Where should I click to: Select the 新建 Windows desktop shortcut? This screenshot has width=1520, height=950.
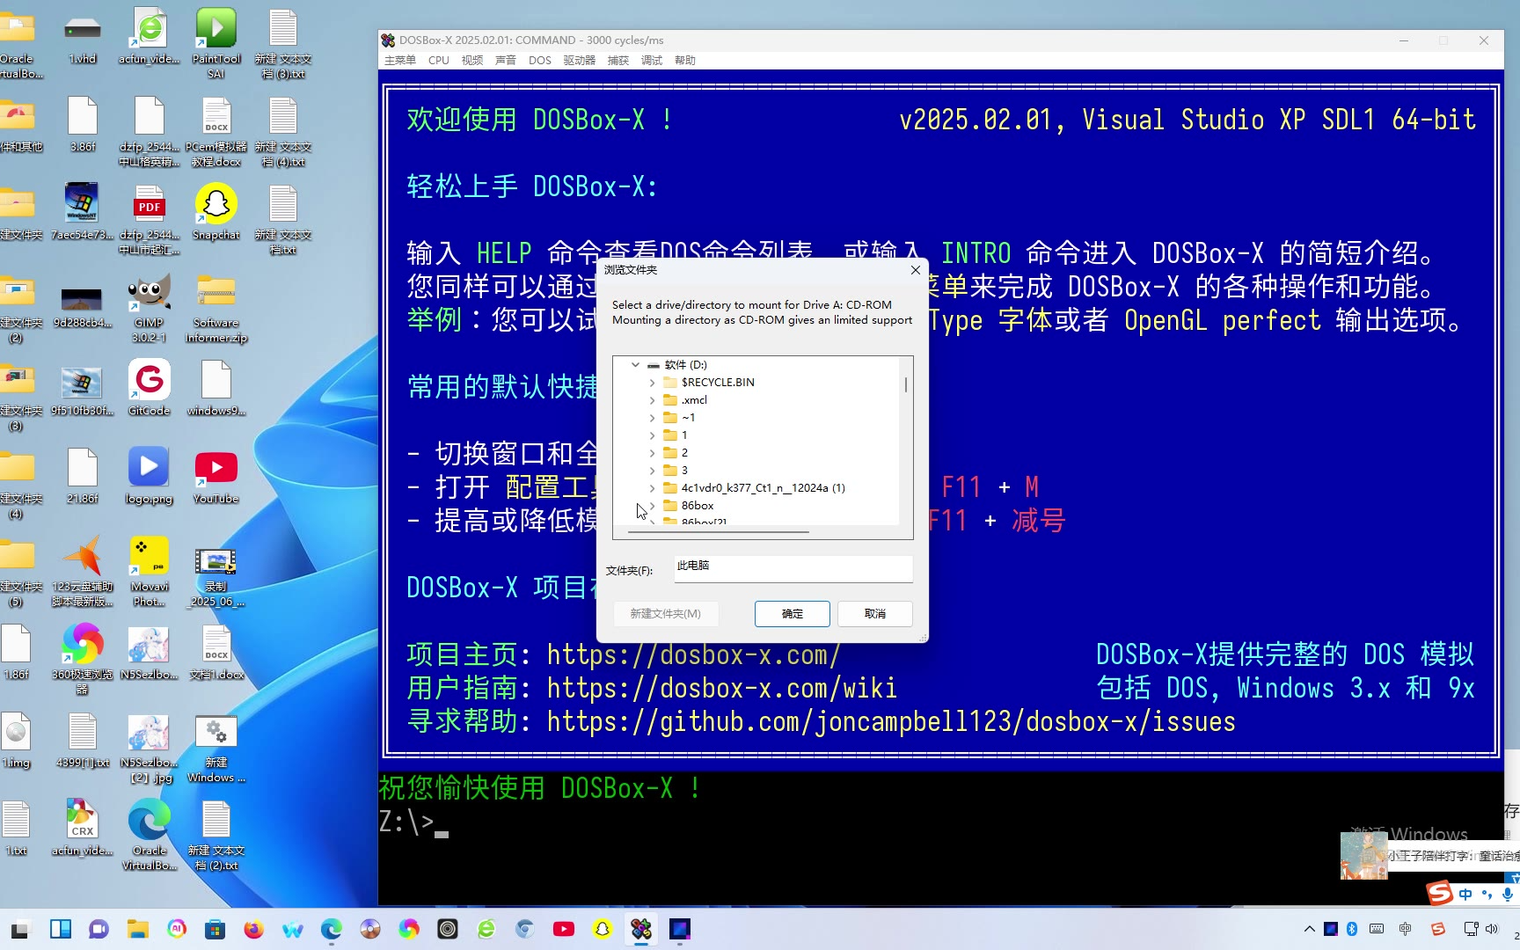tap(216, 747)
